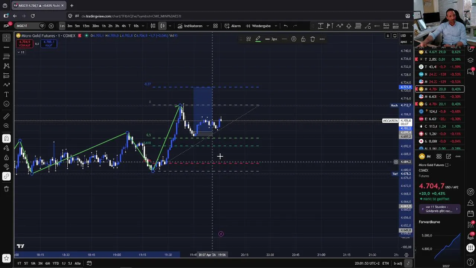
Task: Open the line style selector
Action: click(x=284, y=39)
